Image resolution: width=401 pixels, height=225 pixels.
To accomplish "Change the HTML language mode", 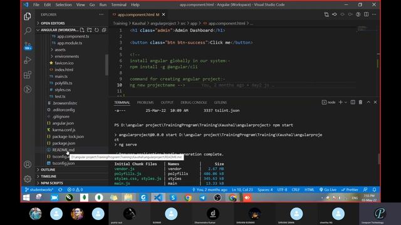I will tap(309, 189).
